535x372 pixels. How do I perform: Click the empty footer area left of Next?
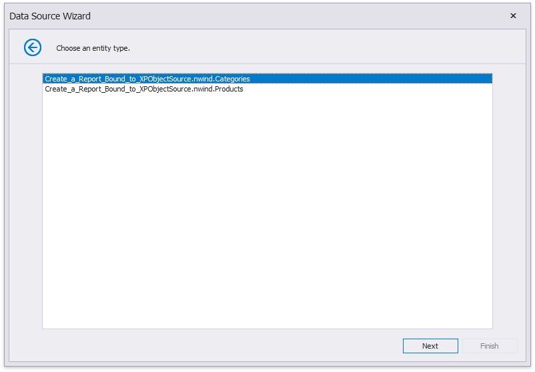point(200,346)
